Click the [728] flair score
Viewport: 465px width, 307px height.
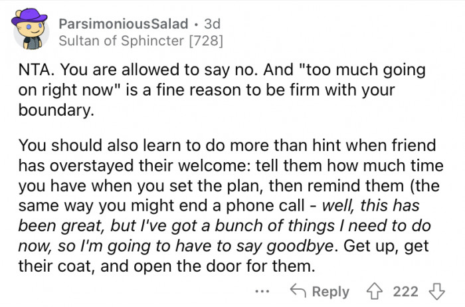(x=203, y=42)
